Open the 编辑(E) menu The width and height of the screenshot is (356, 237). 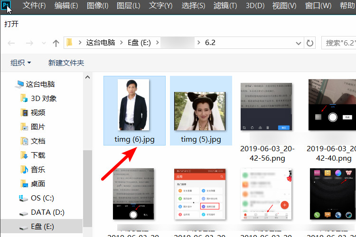click(66, 5)
